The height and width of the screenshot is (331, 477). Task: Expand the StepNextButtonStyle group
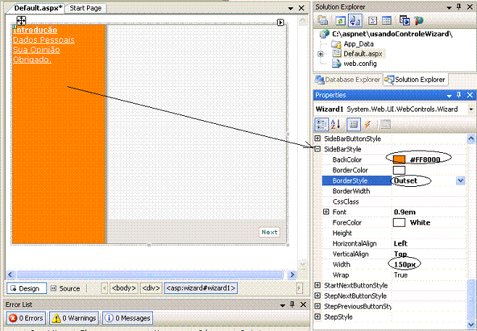[318, 296]
